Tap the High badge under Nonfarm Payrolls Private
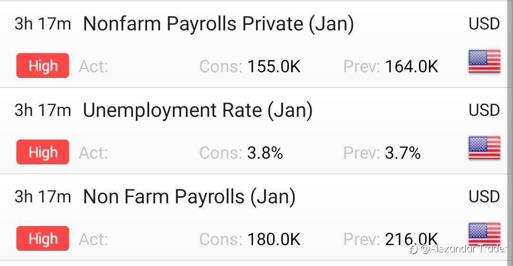Image resolution: width=513 pixels, height=266 pixels. 43,66
